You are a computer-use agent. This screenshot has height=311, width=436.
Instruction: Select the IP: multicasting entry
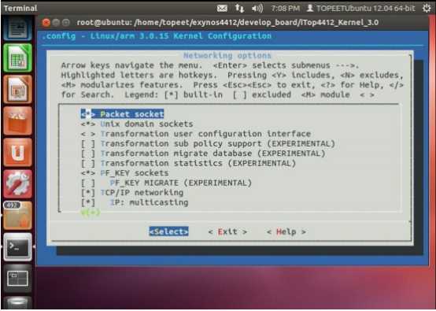coord(149,202)
